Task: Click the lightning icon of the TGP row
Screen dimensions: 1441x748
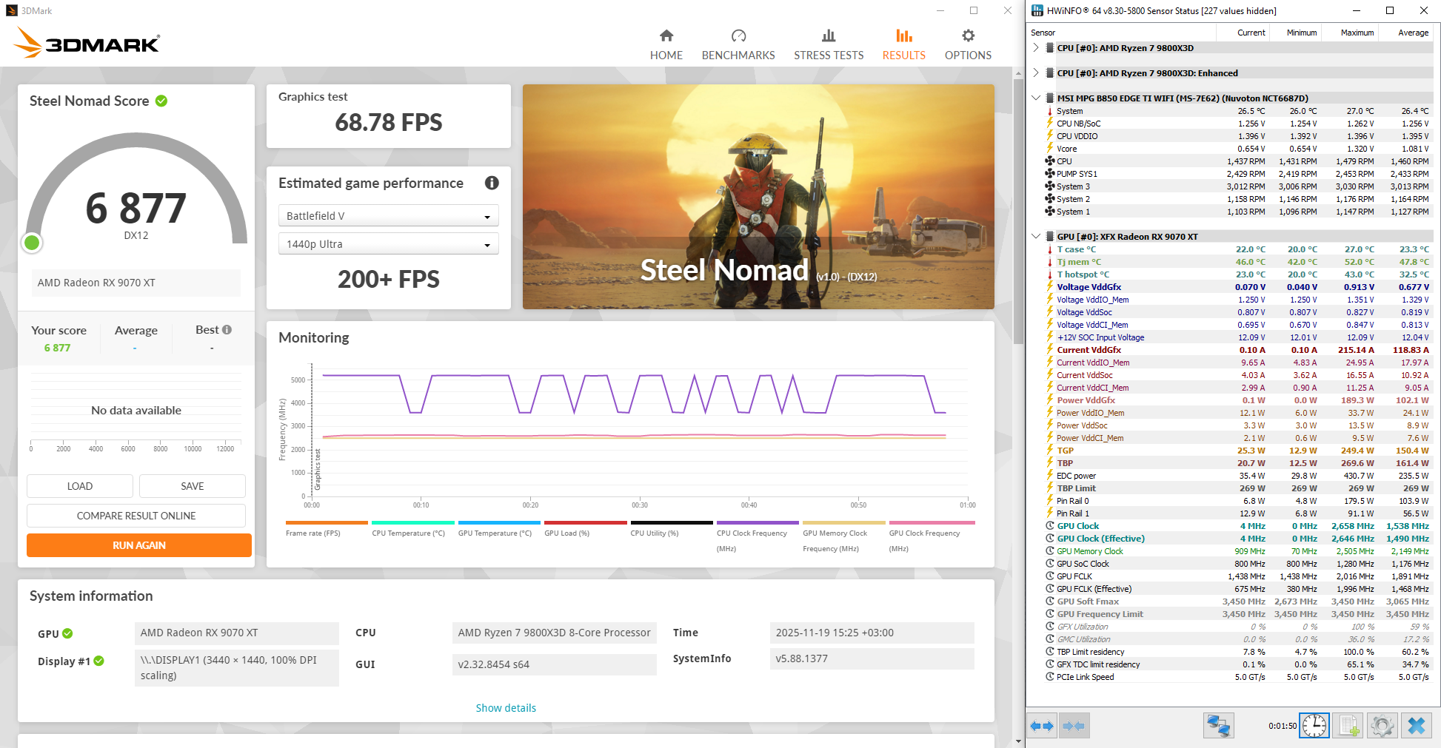Action: [1050, 451]
